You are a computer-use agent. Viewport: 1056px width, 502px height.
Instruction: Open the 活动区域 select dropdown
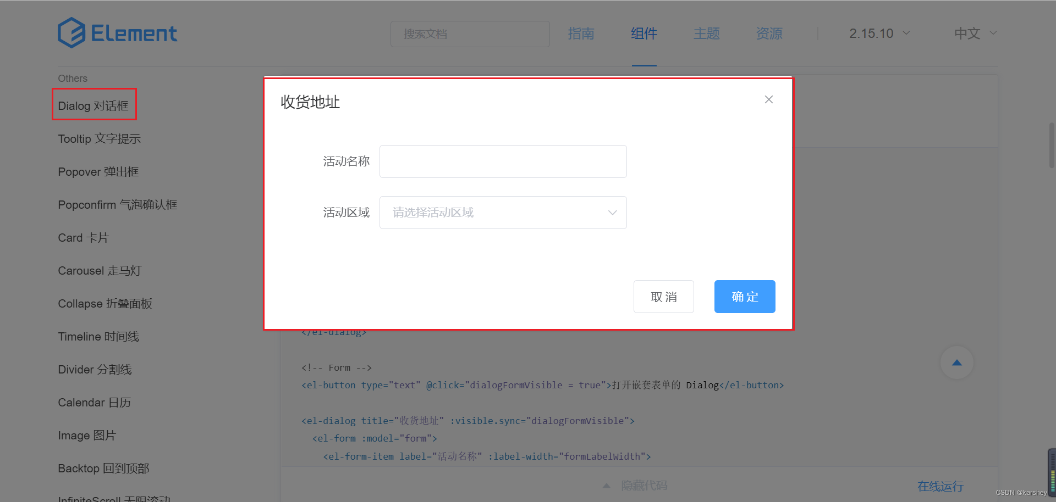point(503,213)
